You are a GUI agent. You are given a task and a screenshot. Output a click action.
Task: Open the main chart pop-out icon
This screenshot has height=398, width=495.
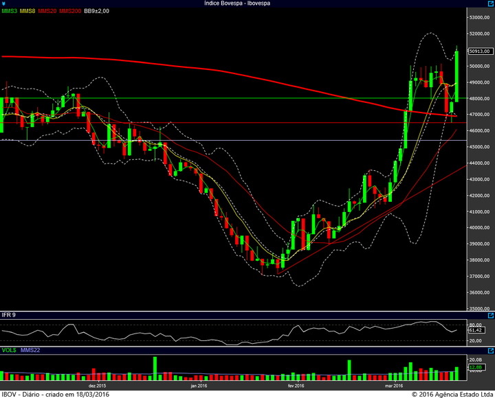(x=491, y=3)
